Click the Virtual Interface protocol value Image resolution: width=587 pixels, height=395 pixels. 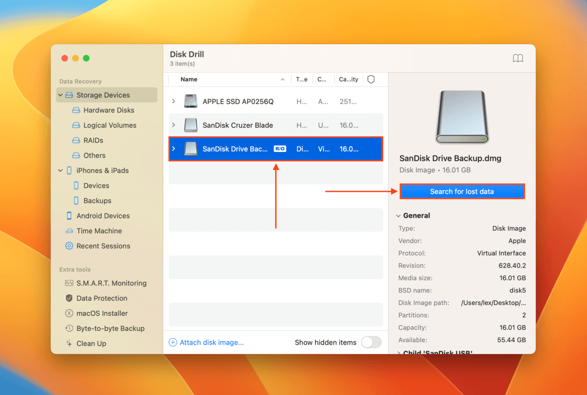(x=501, y=254)
